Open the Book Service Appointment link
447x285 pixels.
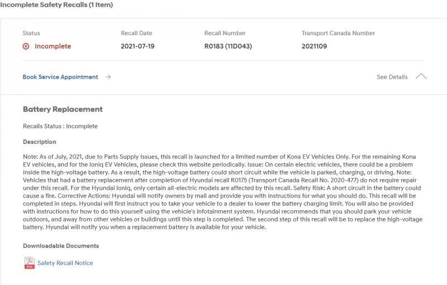60,77
